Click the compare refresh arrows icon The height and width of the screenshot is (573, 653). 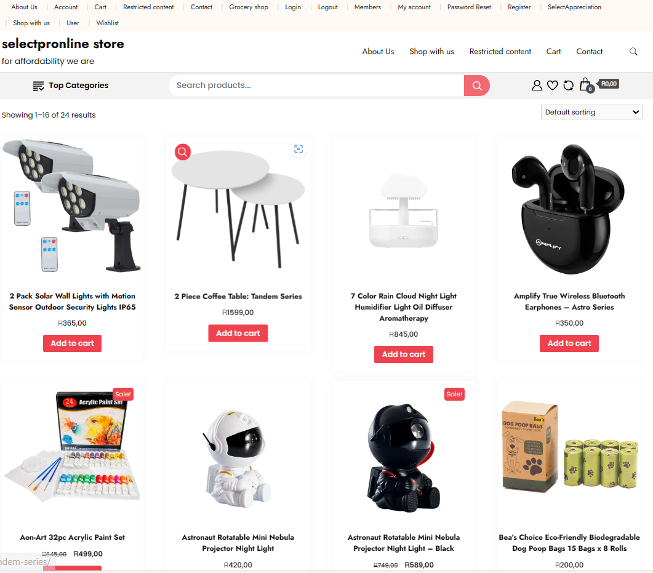tap(569, 86)
